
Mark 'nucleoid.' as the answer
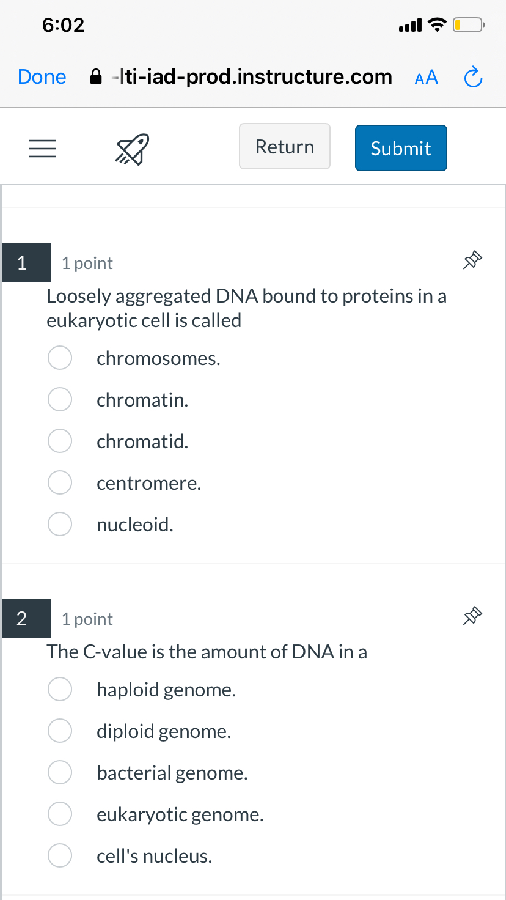pos(61,524)
